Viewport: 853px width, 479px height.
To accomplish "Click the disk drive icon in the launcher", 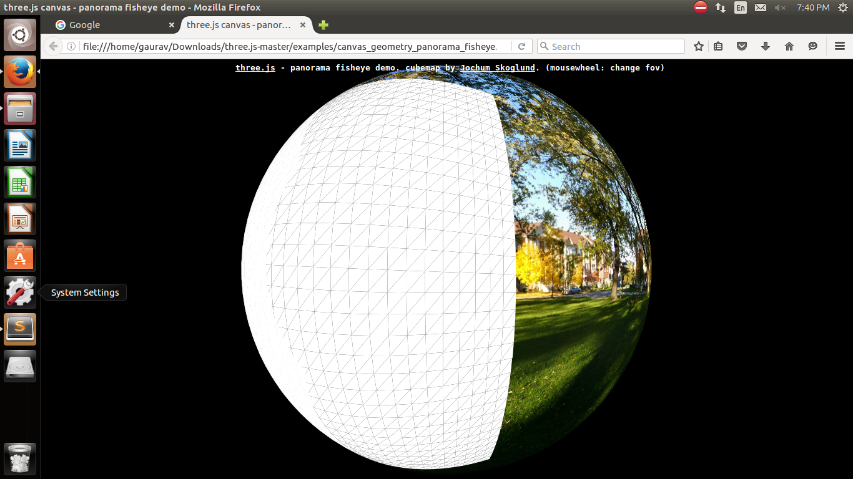I will click(20, 366).
